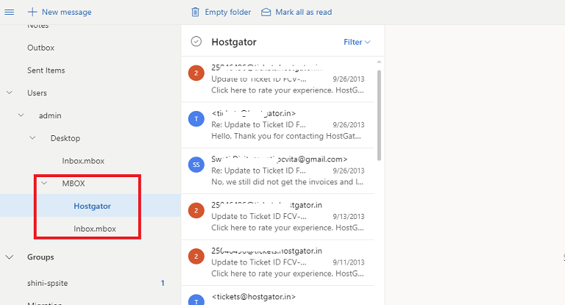Click unread count 1 beside shini-spsite
The width and height of the screenshot is (565, 305).
click(163, 283)
